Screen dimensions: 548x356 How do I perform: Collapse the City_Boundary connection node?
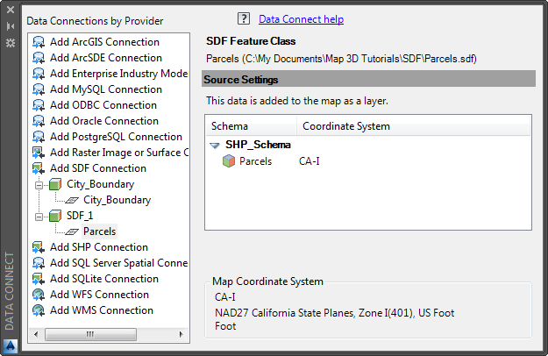[38, 185]
